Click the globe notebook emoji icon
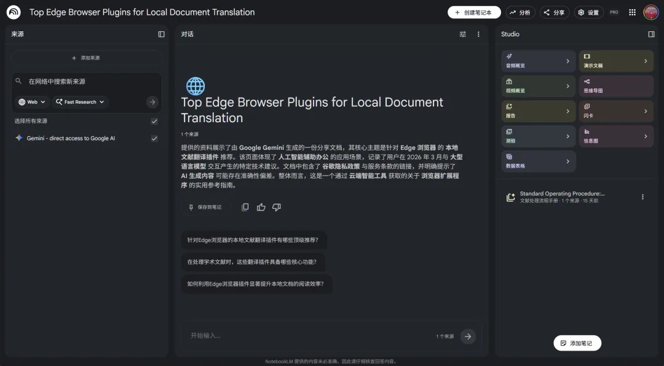Screen dimensions: 664x366 click(196, 87)
